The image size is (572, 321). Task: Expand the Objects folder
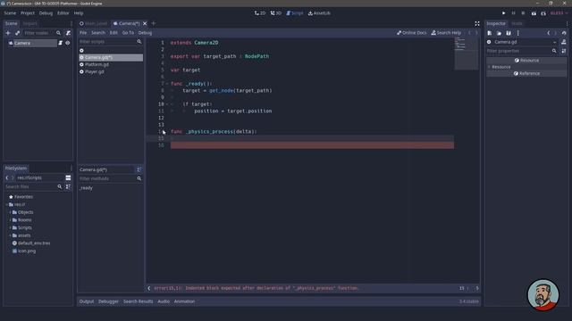10,212
